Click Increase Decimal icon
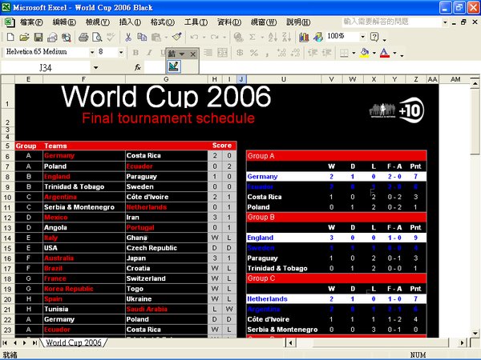Image resolution: width=481 pixels, height=360 pixels. click(281, 53)
